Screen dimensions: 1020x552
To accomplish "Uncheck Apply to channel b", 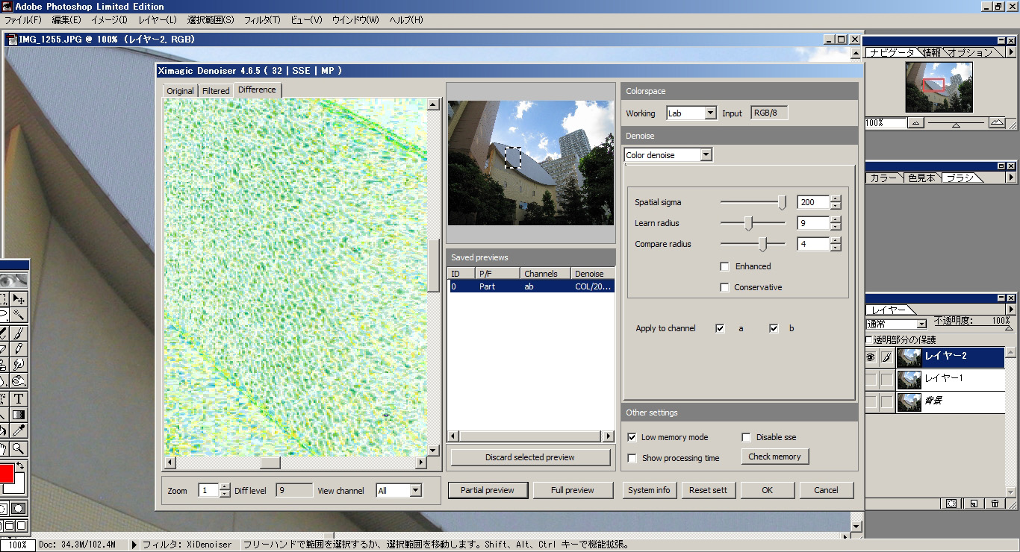I will tap(774, 328).
